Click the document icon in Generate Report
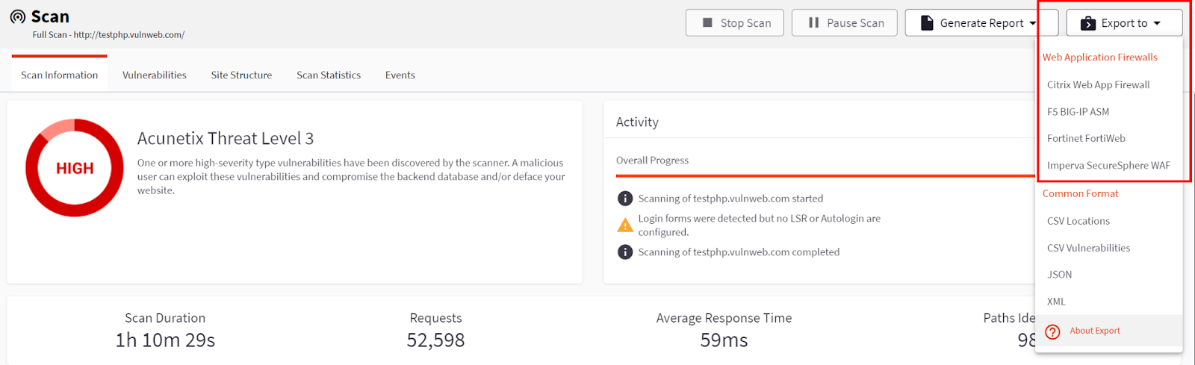The image size is (1195, 365). pyautogui.click(x=927, y=22)
